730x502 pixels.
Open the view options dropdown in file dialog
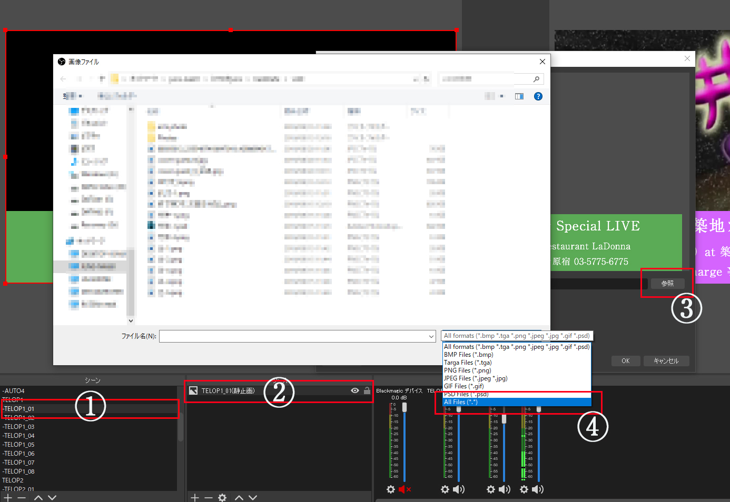coord(501,96)
